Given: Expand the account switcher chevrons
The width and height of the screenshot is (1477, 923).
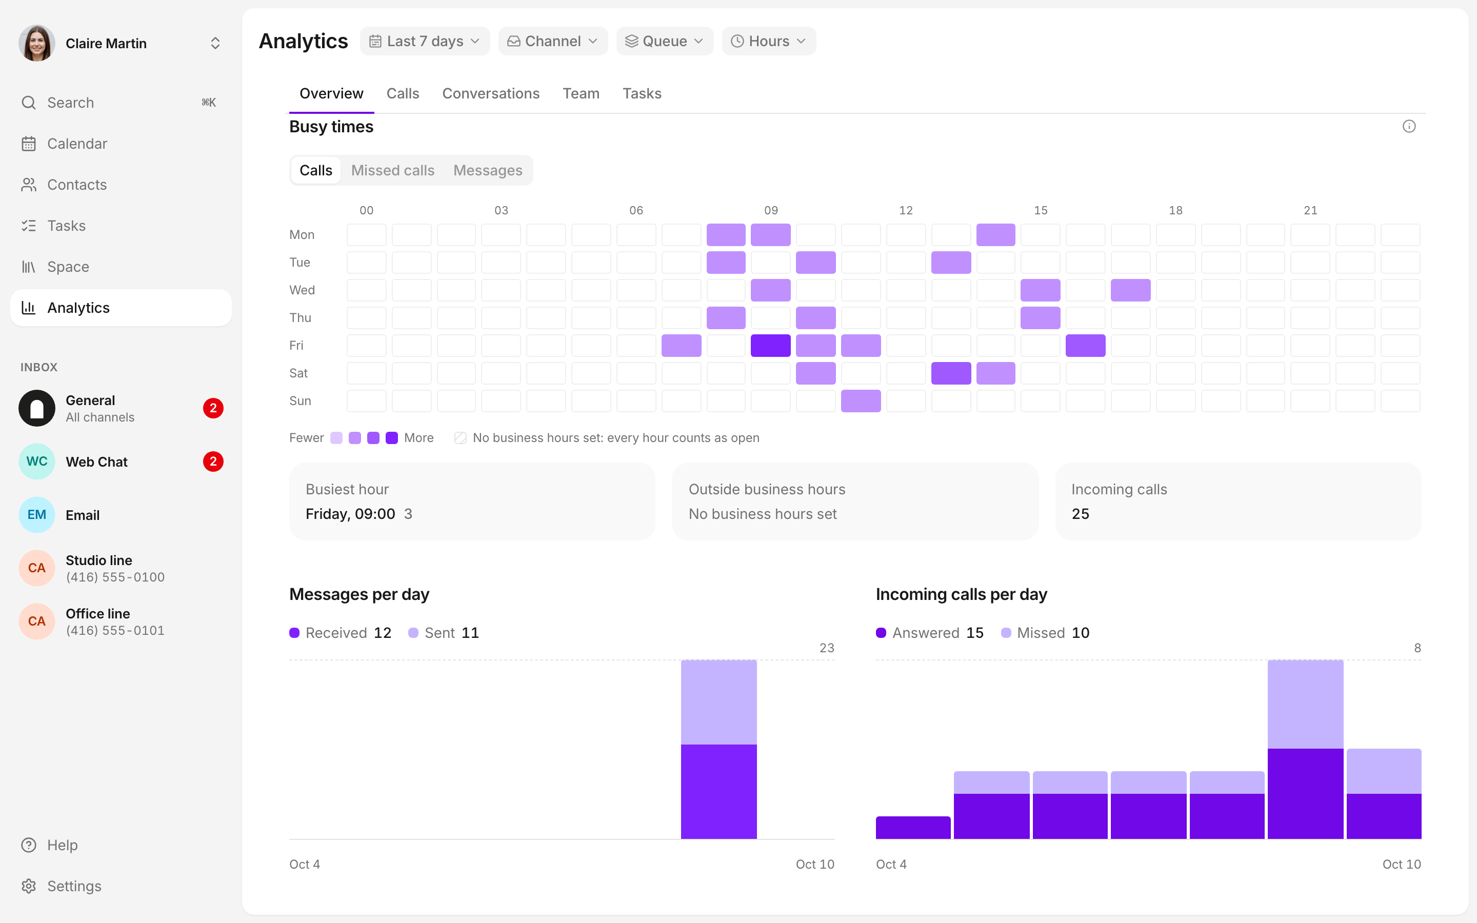Looking at the screenshot, I should tap(215, 44).
